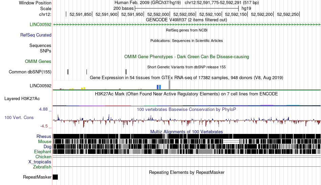The height and width of the screenshot is (185, 321).
Task: Click the 52,591,950 ruler position
Action: (132, 14)
